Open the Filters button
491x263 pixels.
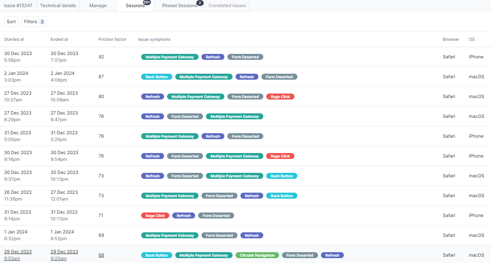(34, 22)
